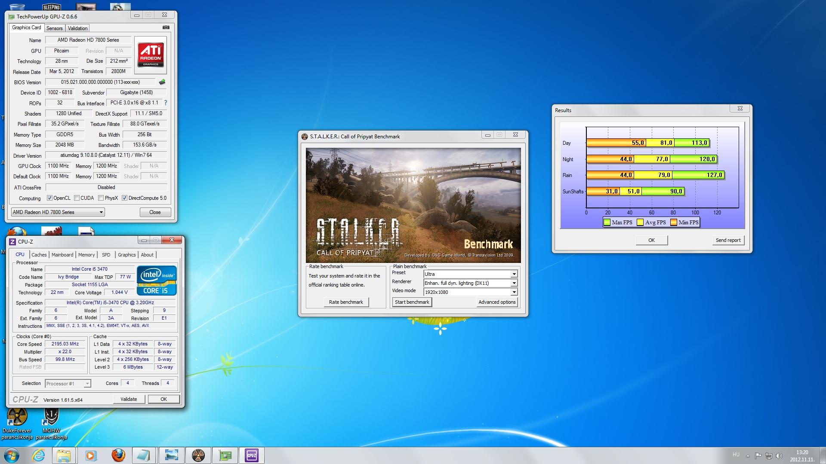The width and height of the screenshot is (826, 464).
Task: Switch to the S.T.A.L.K.E.R. benchmark taskbar item
Action: point(198,455)
